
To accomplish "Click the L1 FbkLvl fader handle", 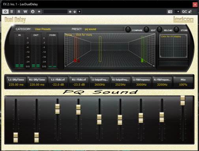I will pos(57,109).
